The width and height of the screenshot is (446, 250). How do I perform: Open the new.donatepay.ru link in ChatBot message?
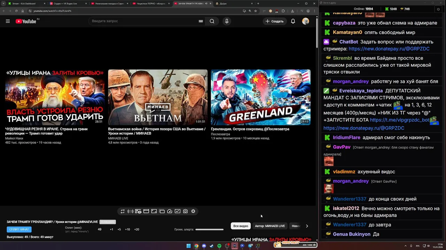389,49
